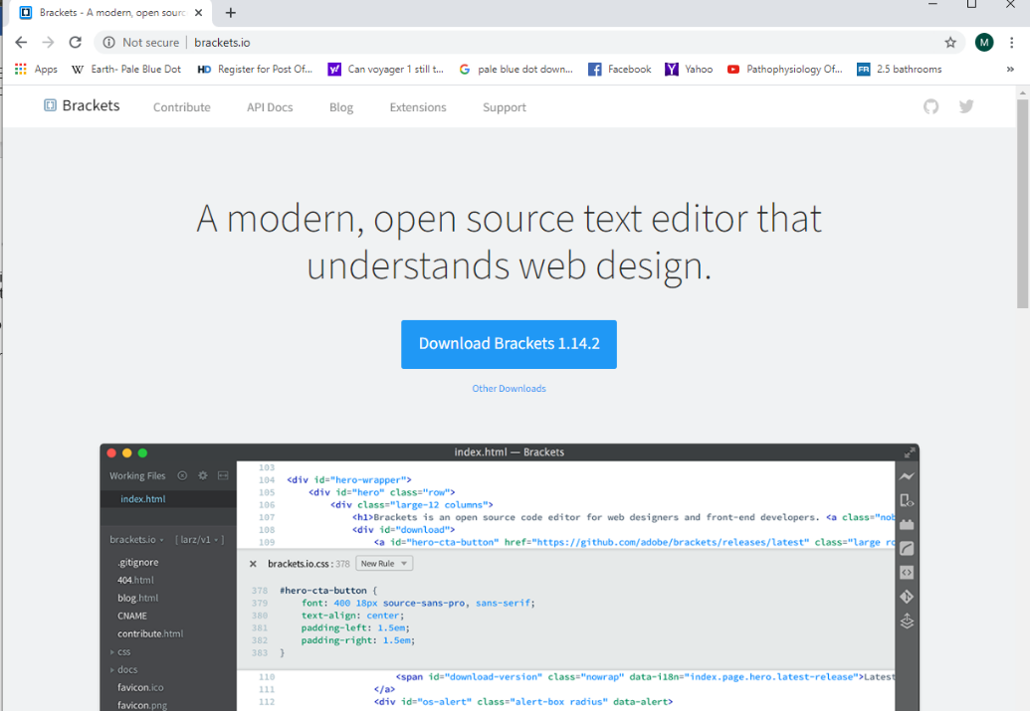Click the split view icon beside Working Files
The height and width of the screenshot is (711, 1030).
[x=223, y=475]
